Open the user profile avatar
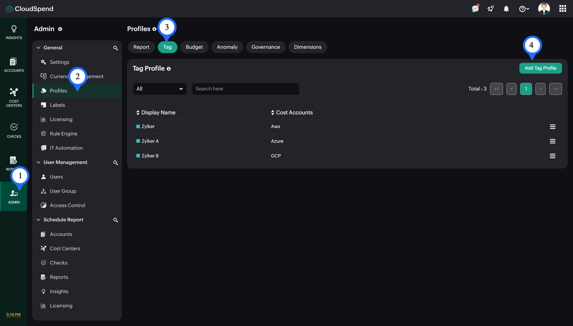The image size is (573, 326). (x=544, y=8)
